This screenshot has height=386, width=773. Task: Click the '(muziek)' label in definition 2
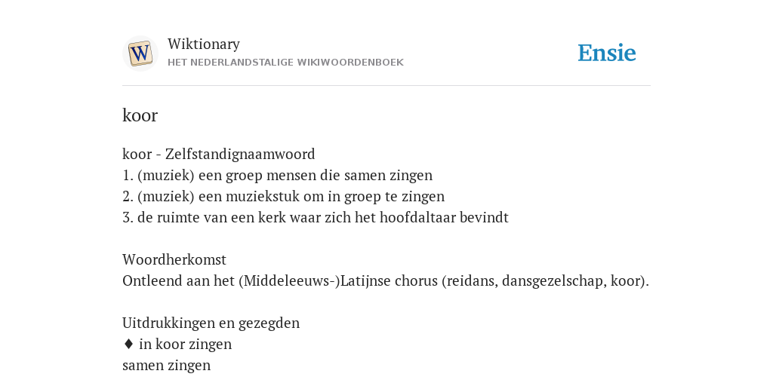pyautogui.click(x=165, y=197)
